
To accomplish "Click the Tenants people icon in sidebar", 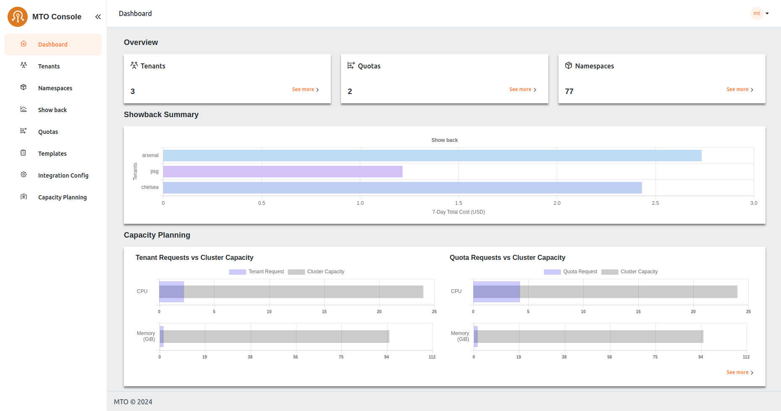I will (x=24, y=65).
